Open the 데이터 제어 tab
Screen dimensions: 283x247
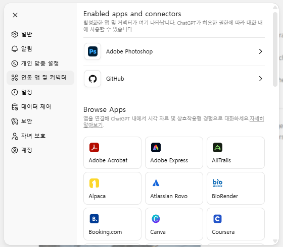40,107
